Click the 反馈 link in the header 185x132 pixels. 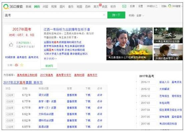click(x=132, y=6)
